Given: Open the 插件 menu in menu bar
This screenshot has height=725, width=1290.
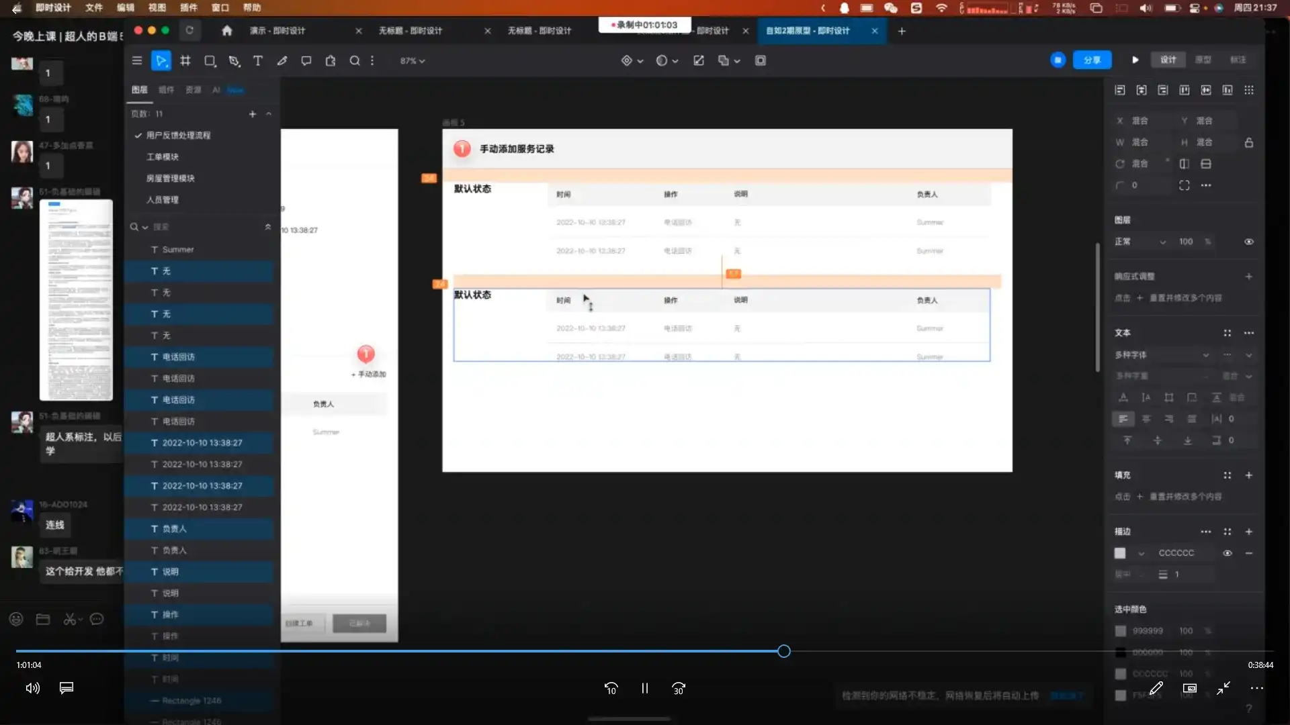Looking at the screenshot, I should (189, 7).
